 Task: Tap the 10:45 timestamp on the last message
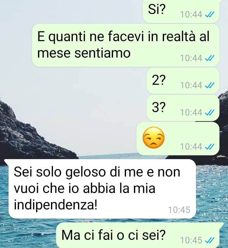[191, 240]
